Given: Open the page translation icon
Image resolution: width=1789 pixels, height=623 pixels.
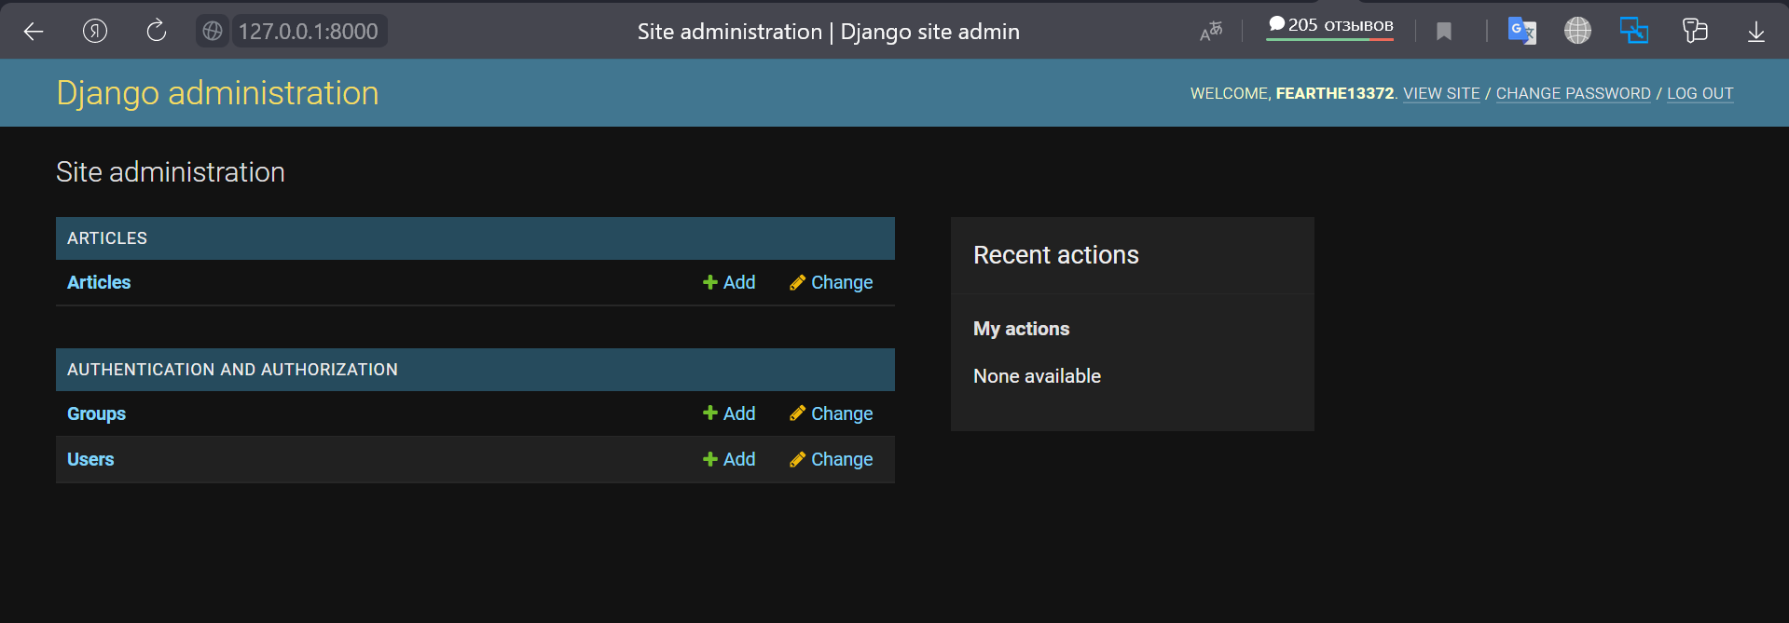Looking at the screenshot, I should tap(1210, 32).
